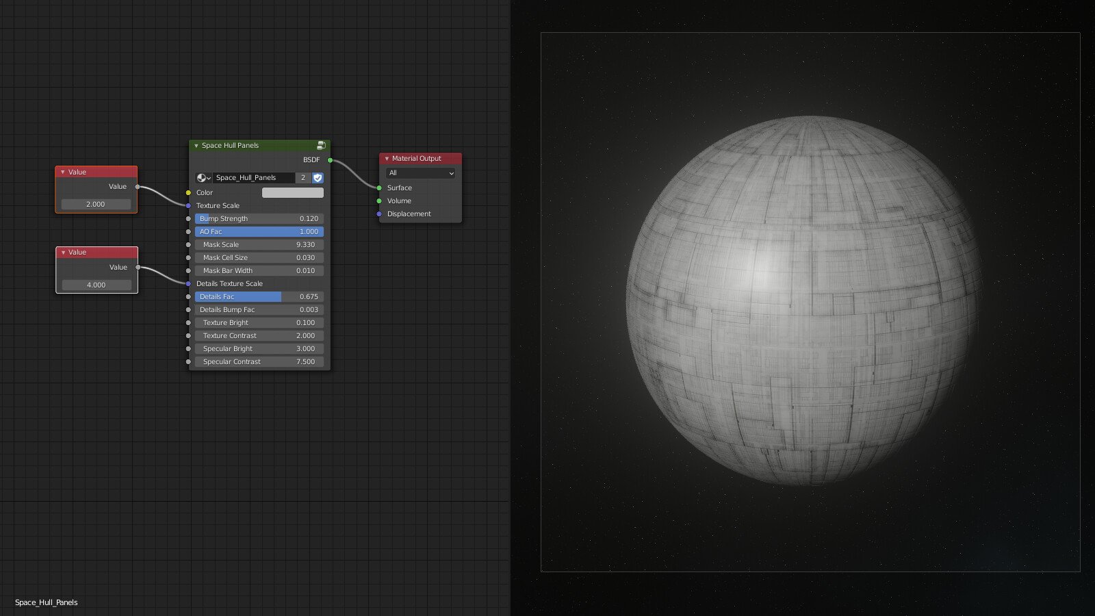Click the Details Fac slider
Image resolution: width=1095 pixels, height=616 pixels.
click(x=259, y=296)
